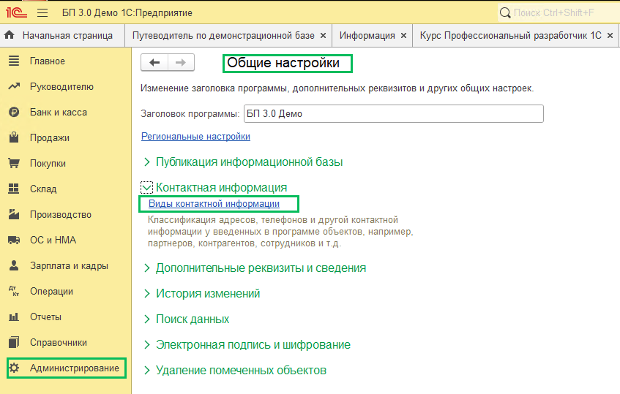The image size is (620, 394).
Task: Open the Отчеты section
Action: [45, 317]
